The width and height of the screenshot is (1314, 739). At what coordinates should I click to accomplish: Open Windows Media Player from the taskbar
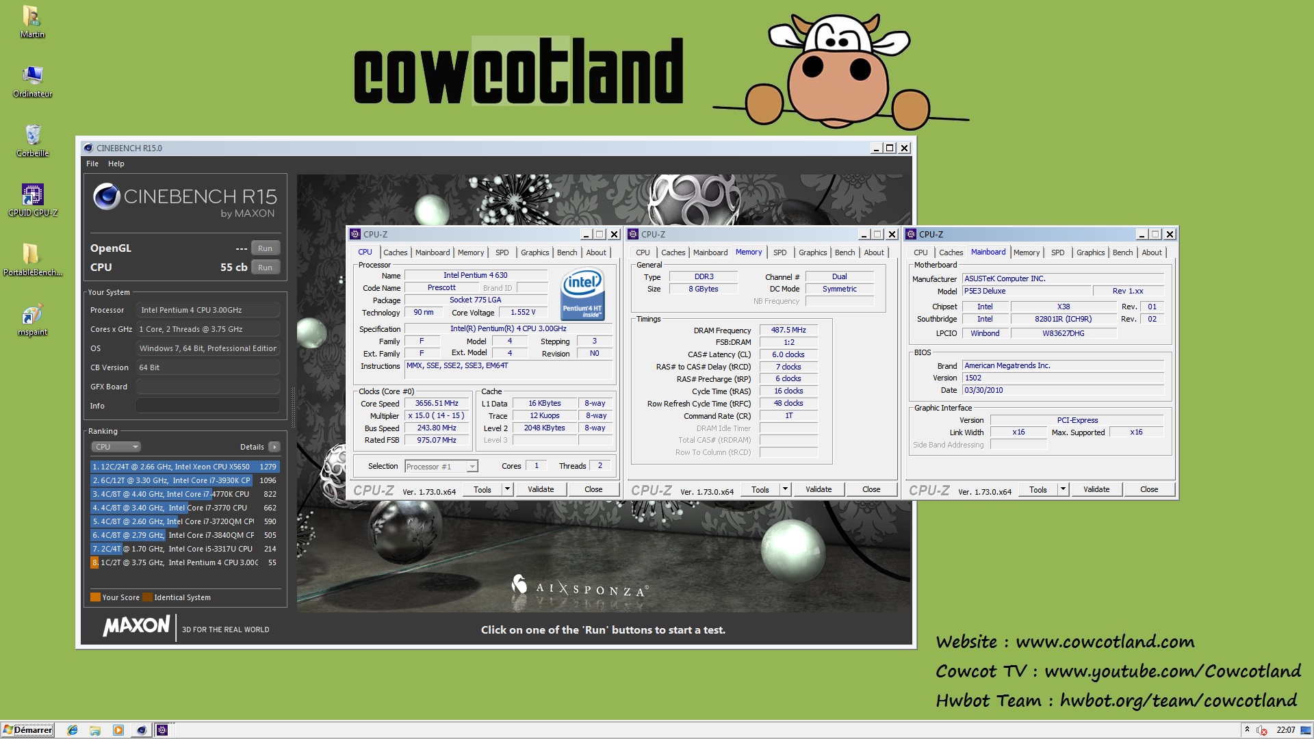(118, 730)
